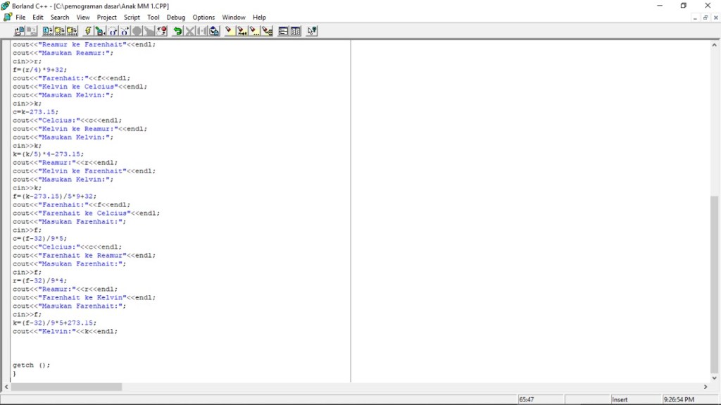This screenshot has width=721, height=405.
Task: Open the Project menu
Action: (x=107, y=17)
